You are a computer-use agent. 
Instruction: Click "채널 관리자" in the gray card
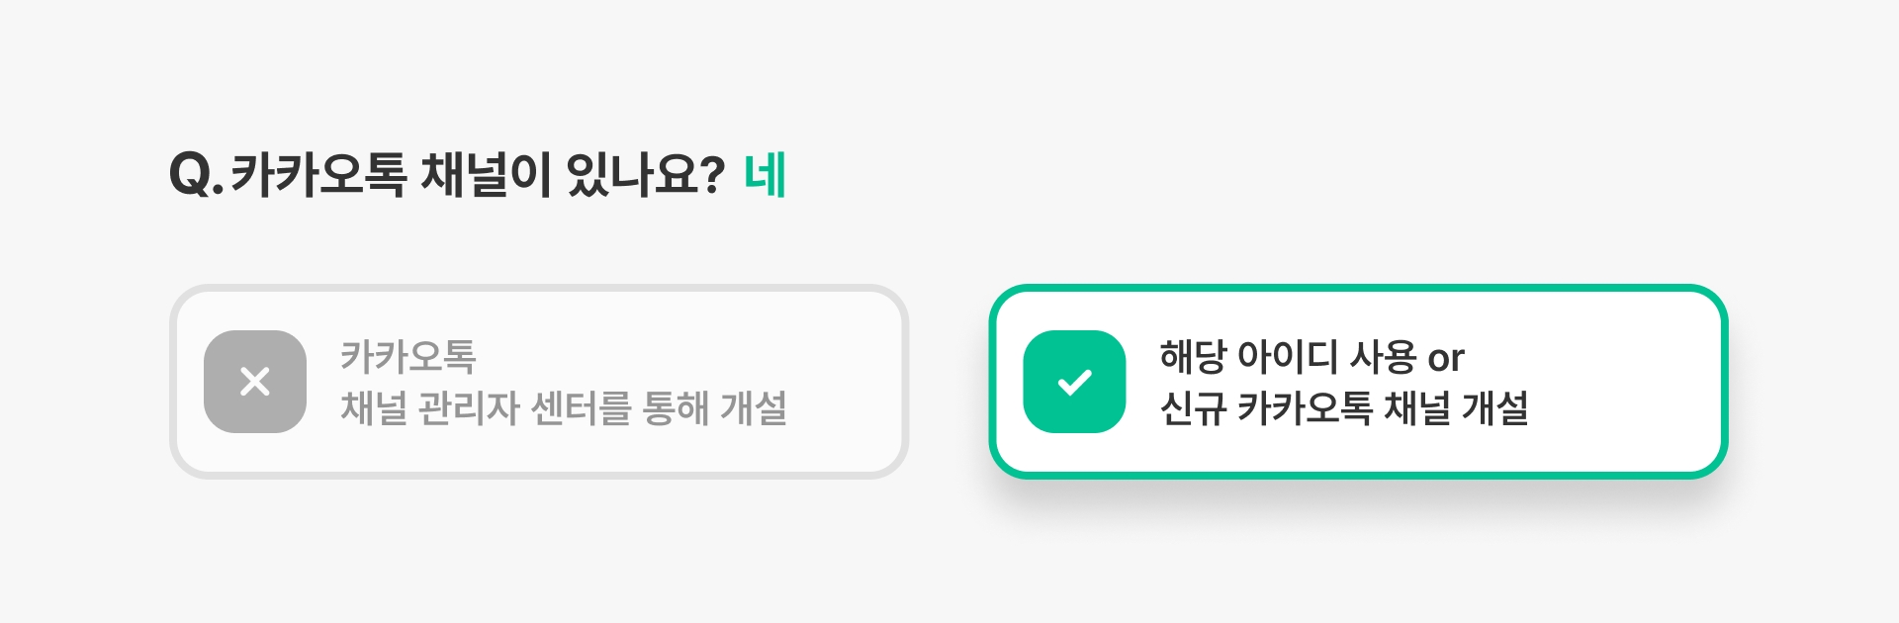point(429,407)
